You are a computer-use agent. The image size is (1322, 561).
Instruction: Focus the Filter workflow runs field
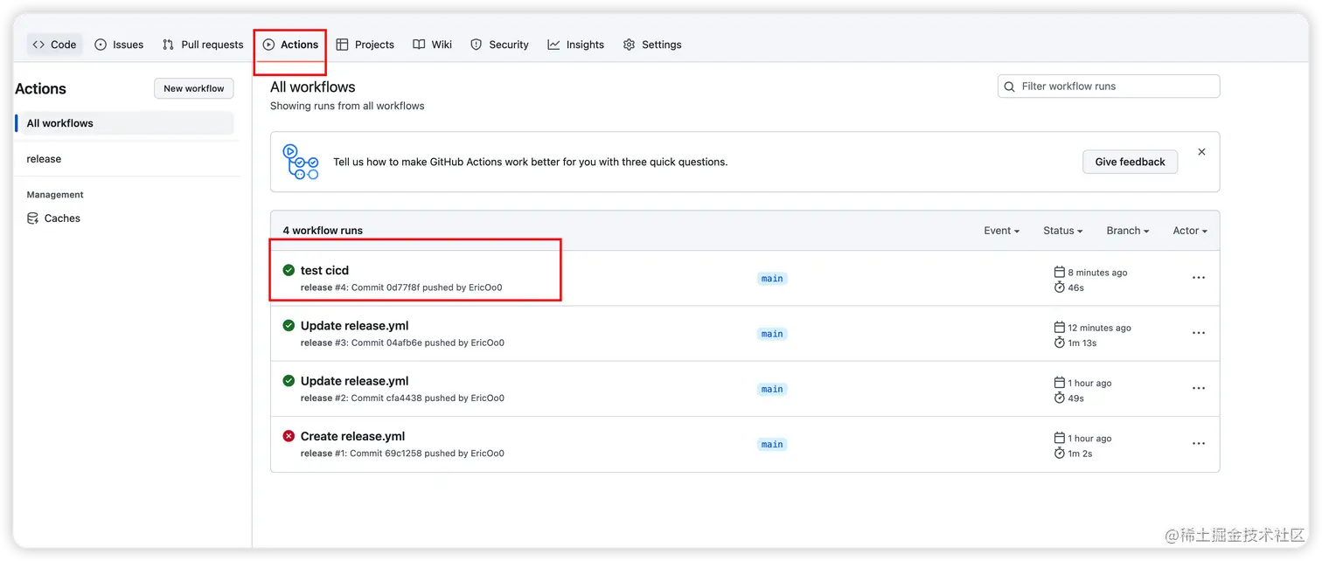click(x=1109, y=87)
